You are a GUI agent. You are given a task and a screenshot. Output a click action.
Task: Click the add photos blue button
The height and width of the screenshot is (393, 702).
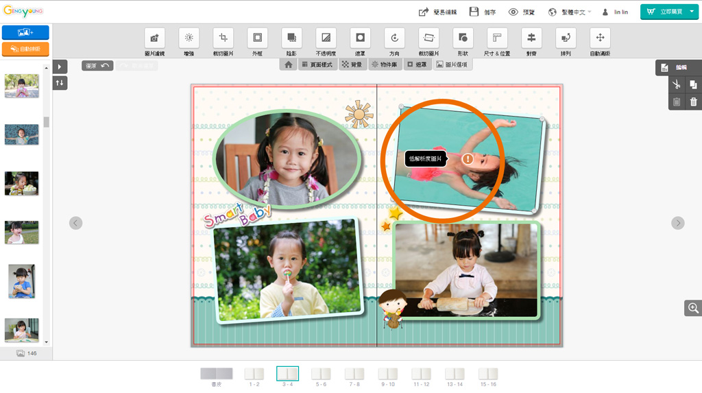pos(25,32)
